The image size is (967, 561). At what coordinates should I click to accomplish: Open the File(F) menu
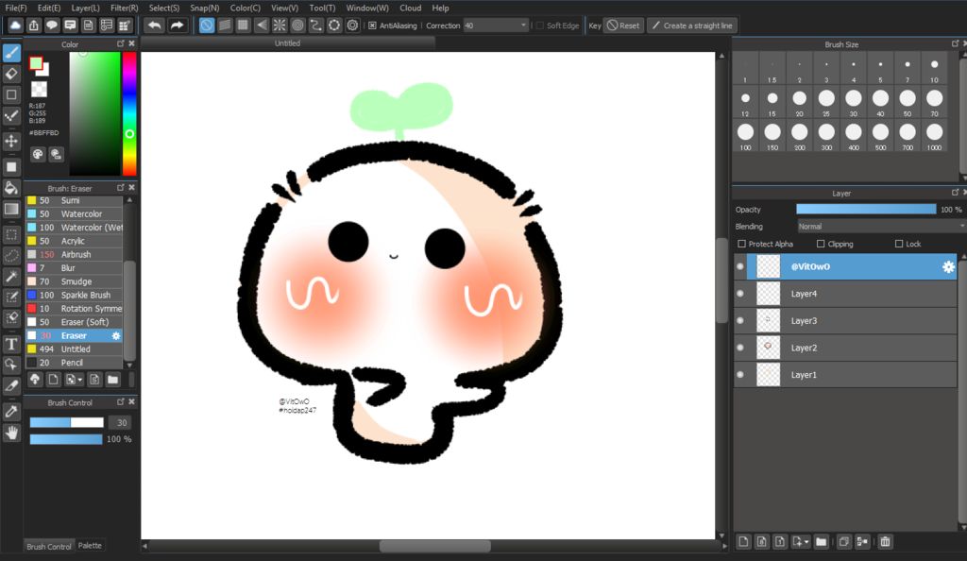(15, 8)
